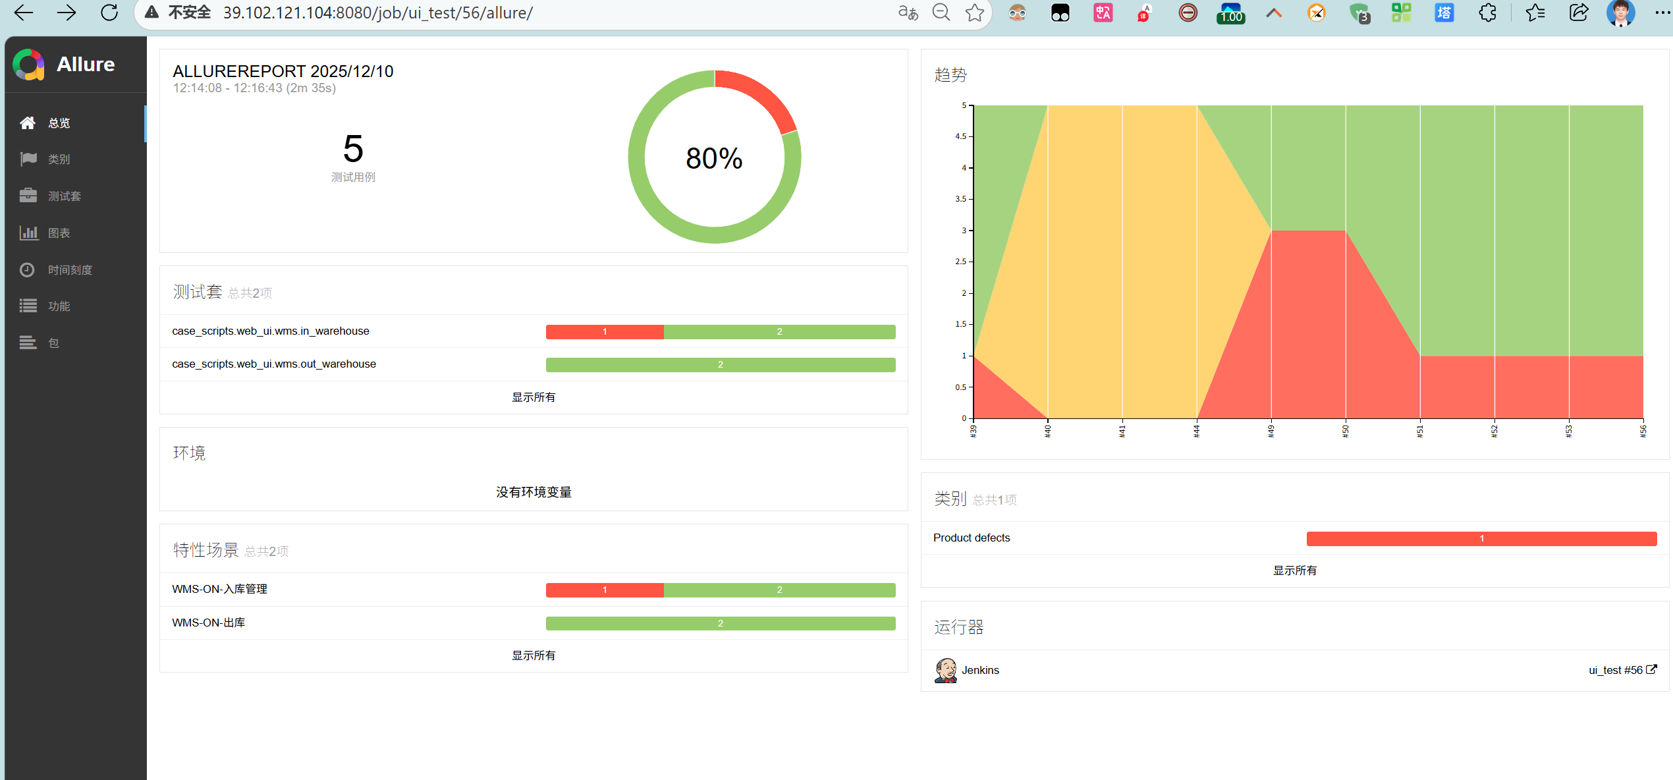This screenshot has width=1673, height=780.
Task: Open the 包 packages icon in sidebar
Action: tap(28, 343)
